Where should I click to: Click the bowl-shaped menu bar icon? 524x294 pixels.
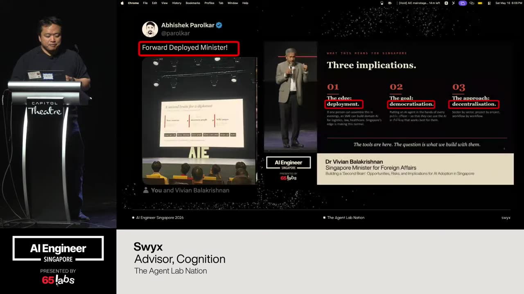pyautogui.click(x=390, y=3)
